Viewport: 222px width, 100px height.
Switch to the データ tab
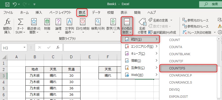point(96,12)
